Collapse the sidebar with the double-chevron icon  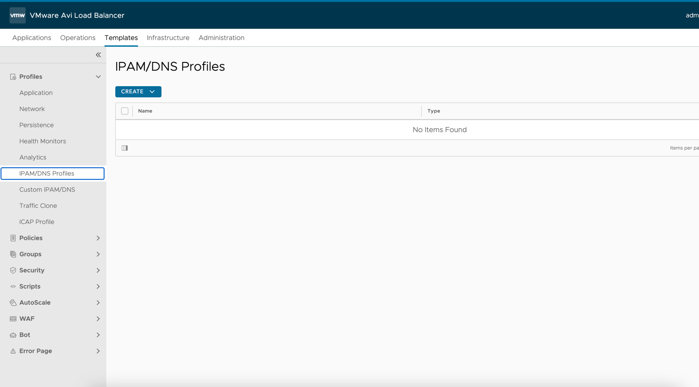[x=98, y=55]
